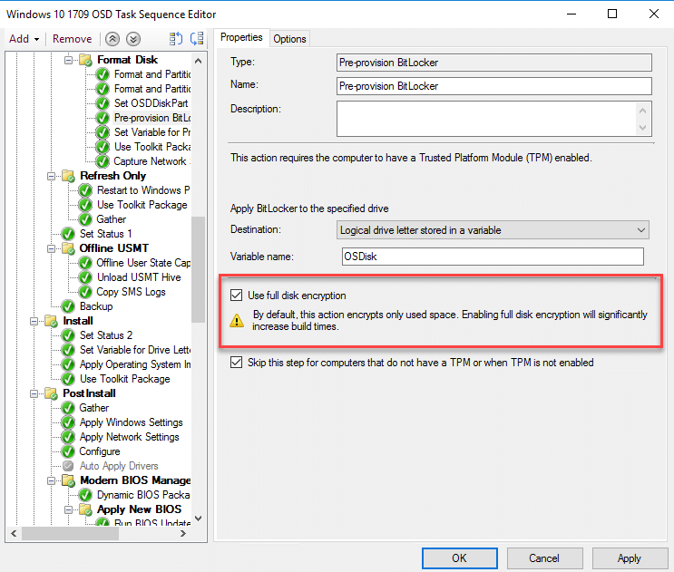Click the disabled gray icon beside Auto Apply Drivers

pos(68,466)
